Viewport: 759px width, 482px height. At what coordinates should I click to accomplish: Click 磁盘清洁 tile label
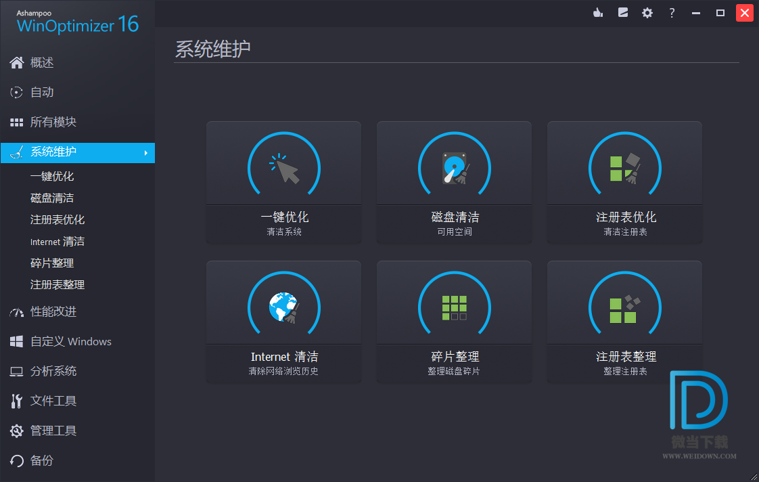click(455, 217)
